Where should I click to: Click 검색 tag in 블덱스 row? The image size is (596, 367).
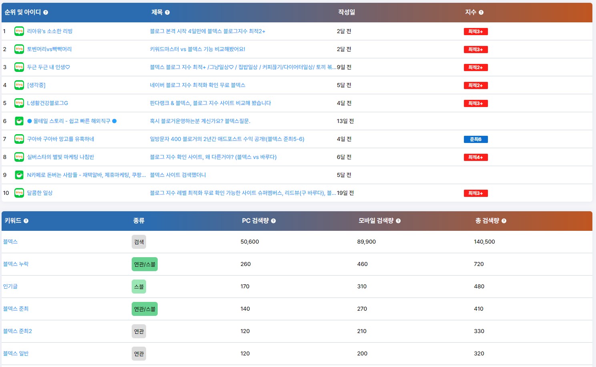tap(139, 242)
